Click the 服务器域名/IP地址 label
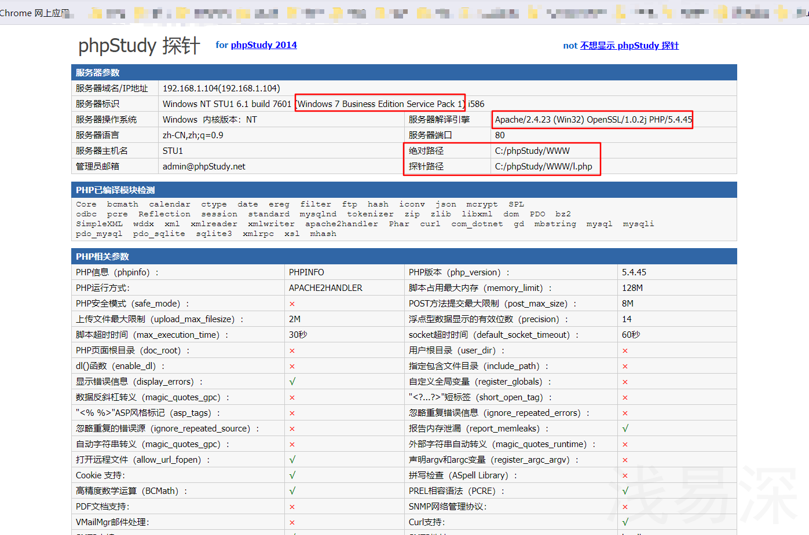 112,88
